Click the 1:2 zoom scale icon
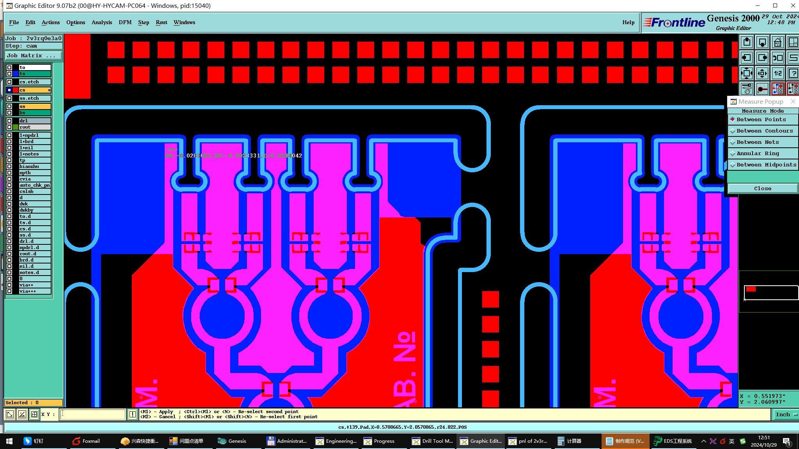This screenshot has height=449, width=799. click(778, 73)
